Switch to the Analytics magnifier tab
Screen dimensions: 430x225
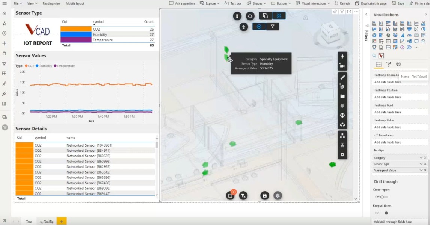(x=399, y=64)
